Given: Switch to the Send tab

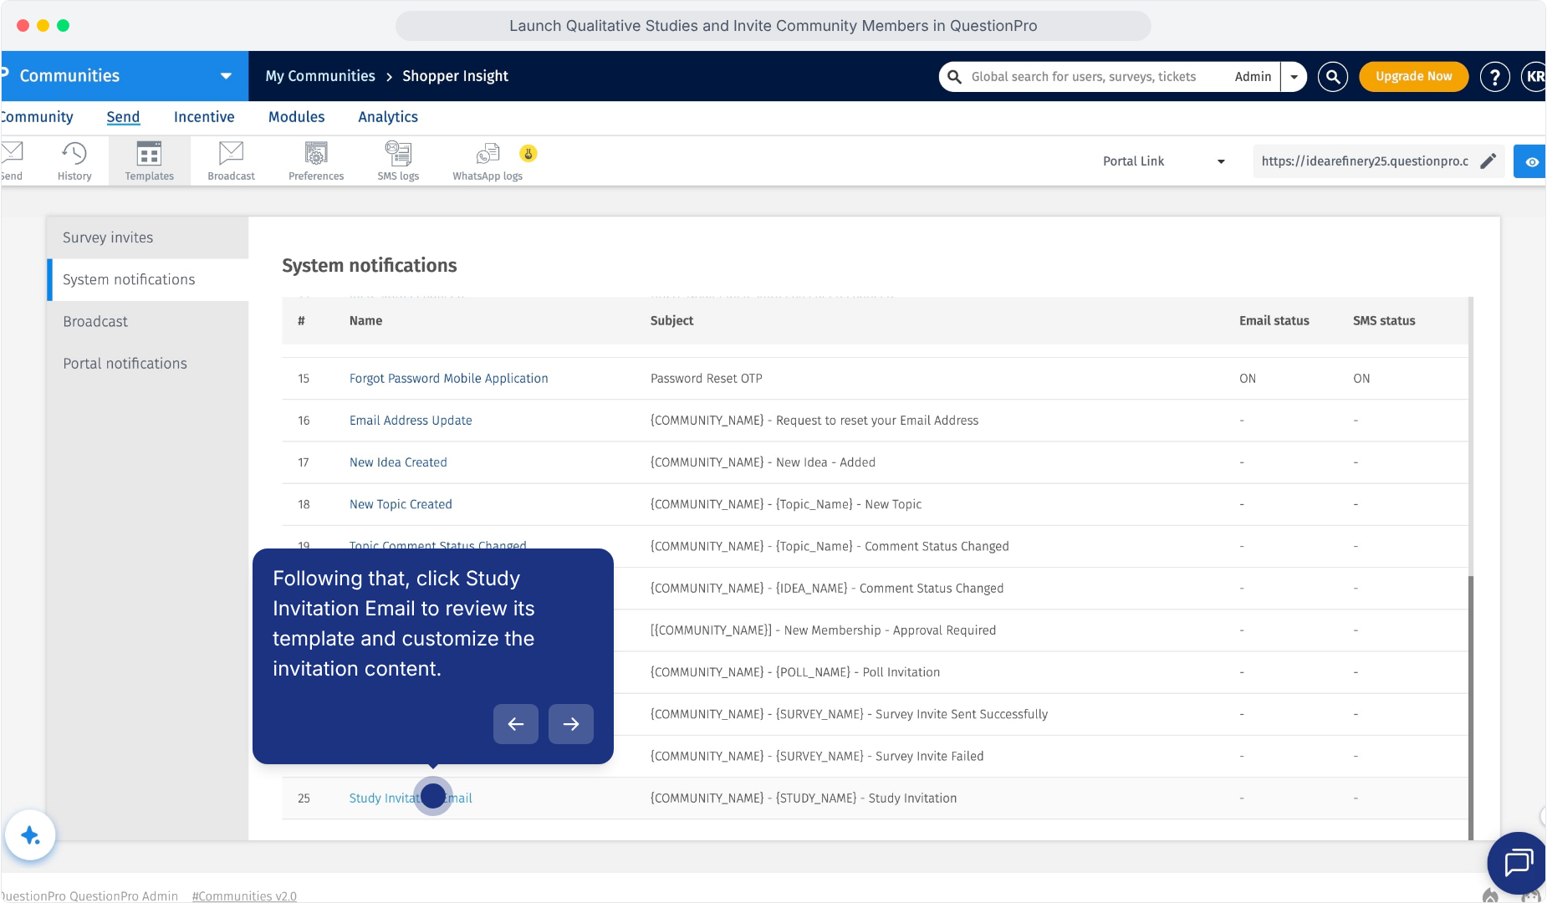Looking at the screenshot, I should pos(123,117).
